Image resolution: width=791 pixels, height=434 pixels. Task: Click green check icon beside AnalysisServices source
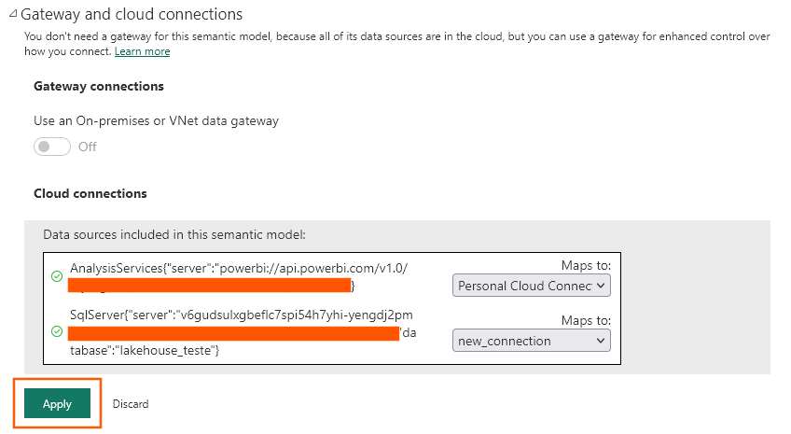pyautogui.click(x=57, y=276)
